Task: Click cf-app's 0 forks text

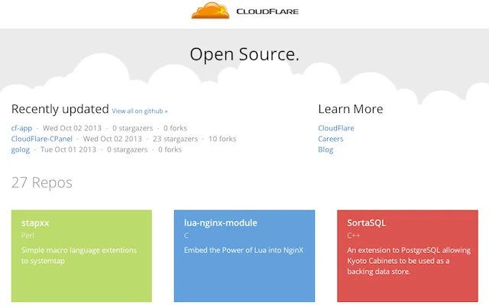Action: pos(175,128)
